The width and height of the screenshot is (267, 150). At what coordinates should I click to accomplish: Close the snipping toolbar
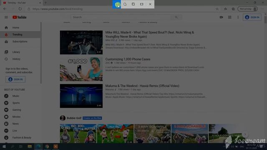tap(150, 4)
